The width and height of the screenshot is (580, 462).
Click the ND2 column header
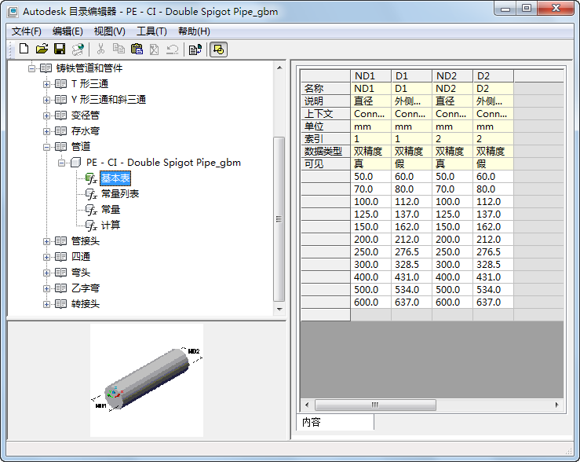click(452, 76)
